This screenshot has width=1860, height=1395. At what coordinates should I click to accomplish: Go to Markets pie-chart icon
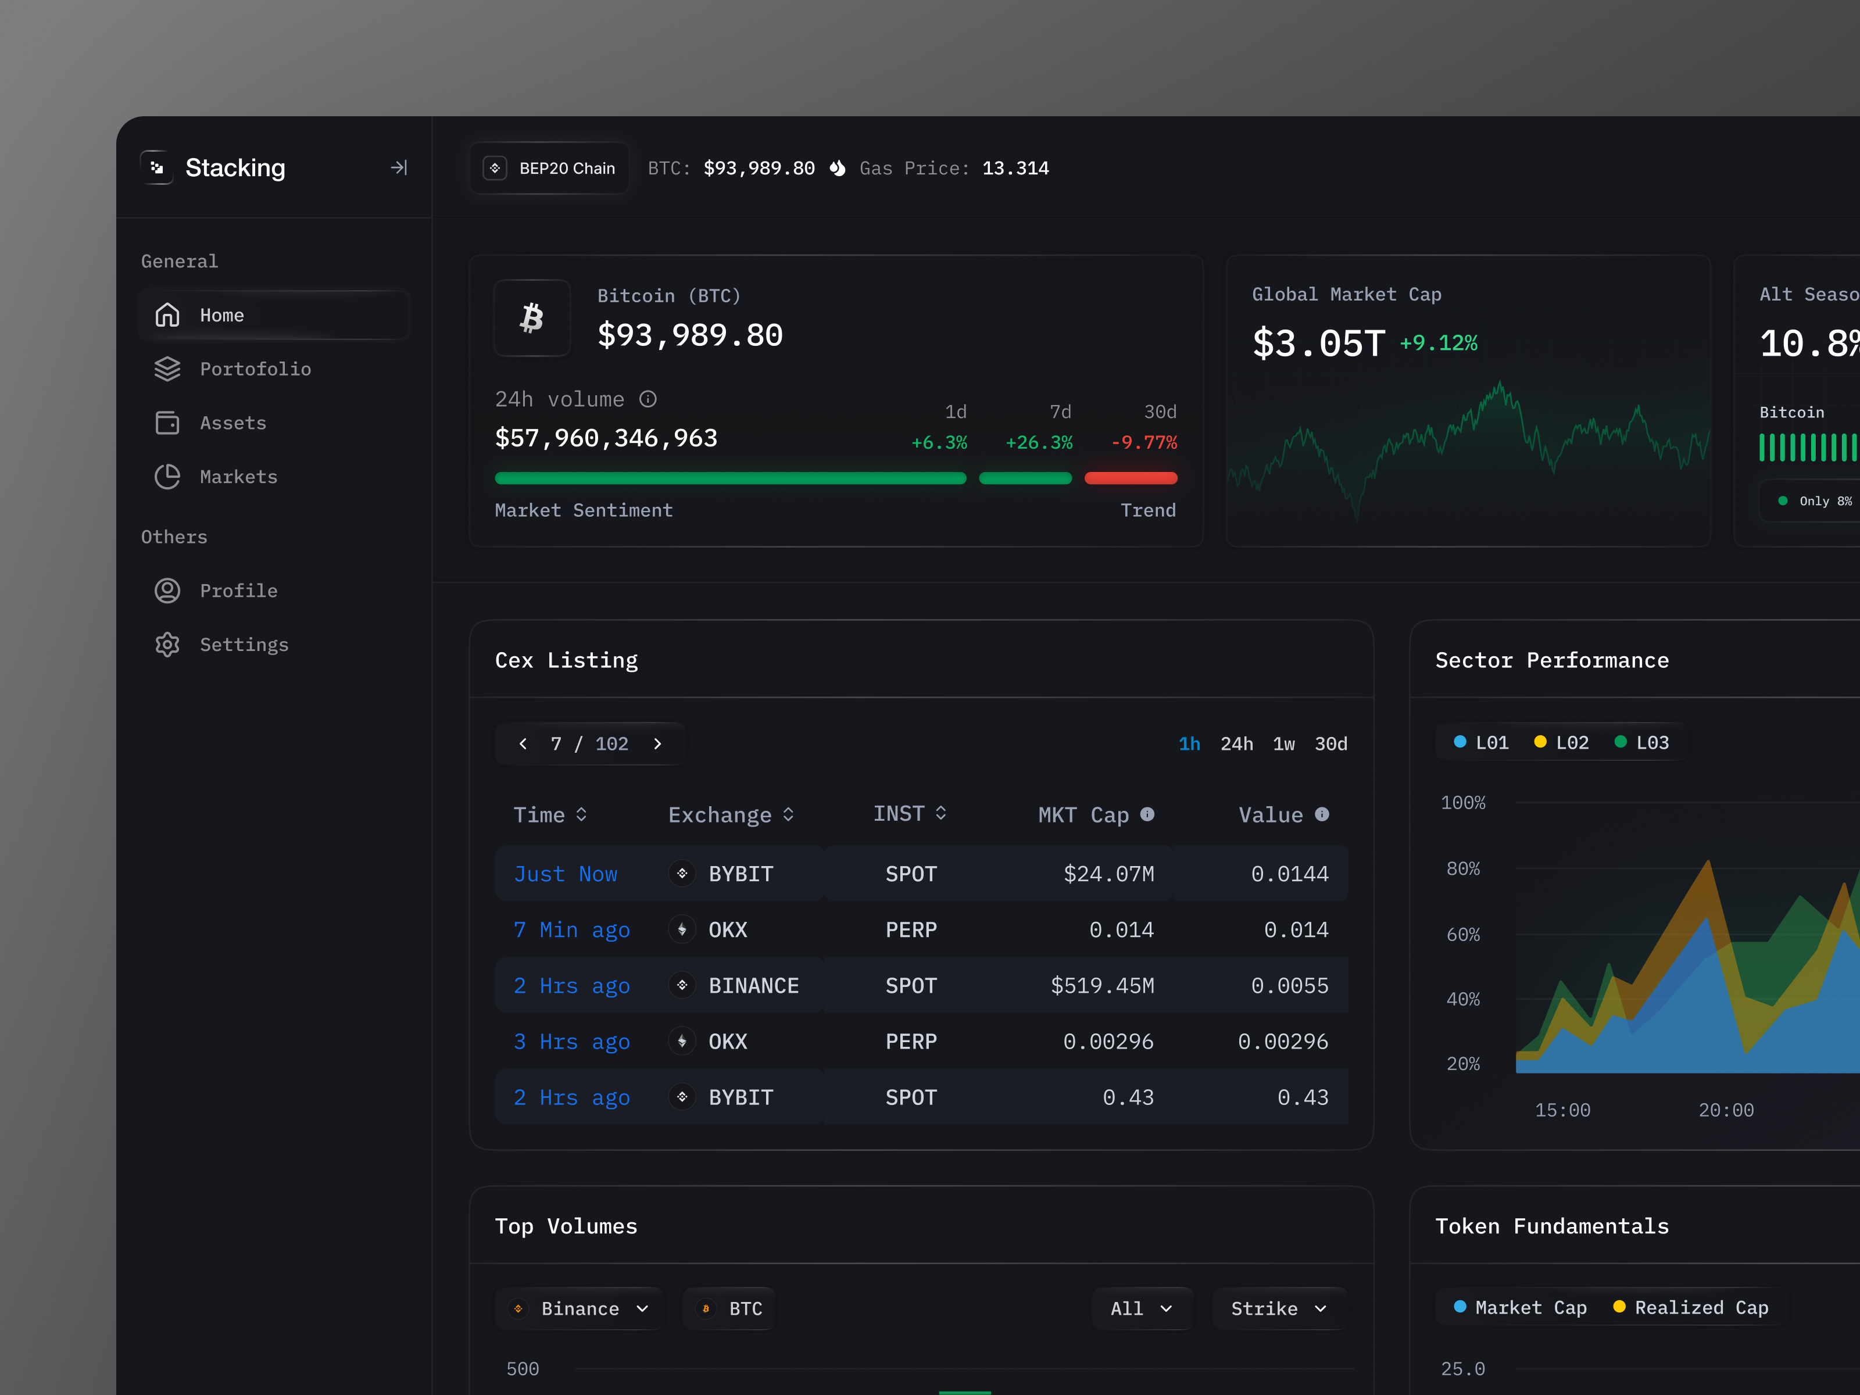(x=167, y=477)
